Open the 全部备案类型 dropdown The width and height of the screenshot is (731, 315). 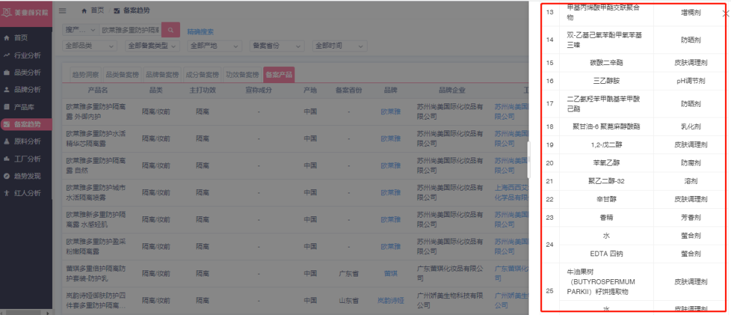(152, 46)
